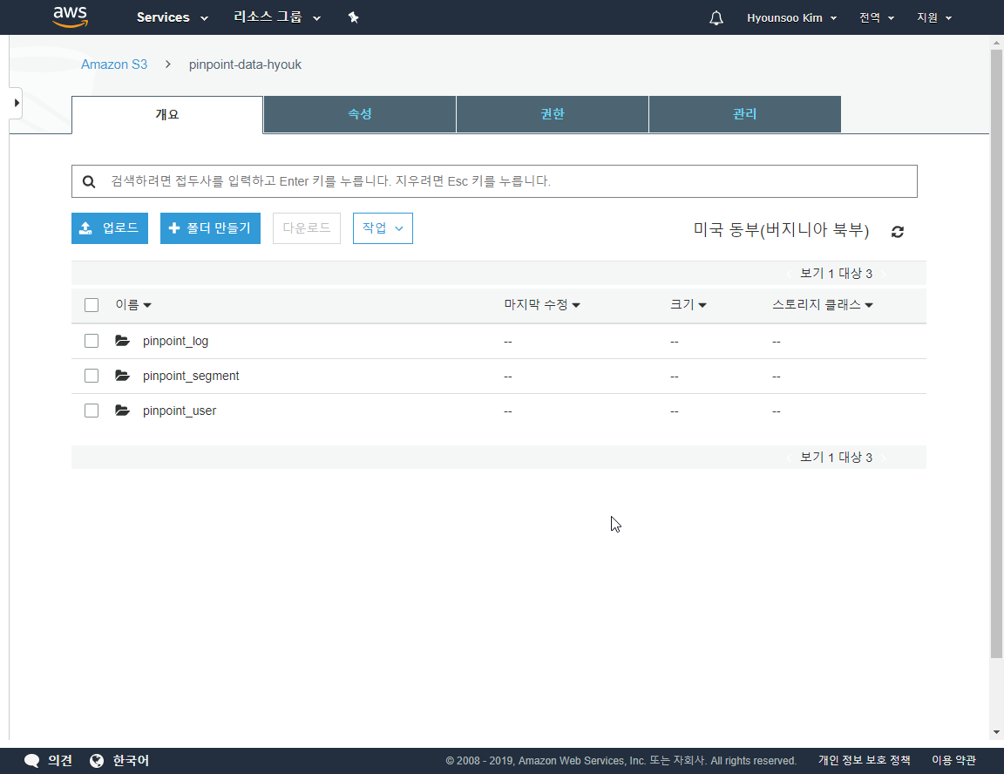Viewport: 1004px width, 774px height.
Task: Select the 개요 tab
Action: click(x=167, y=114)
